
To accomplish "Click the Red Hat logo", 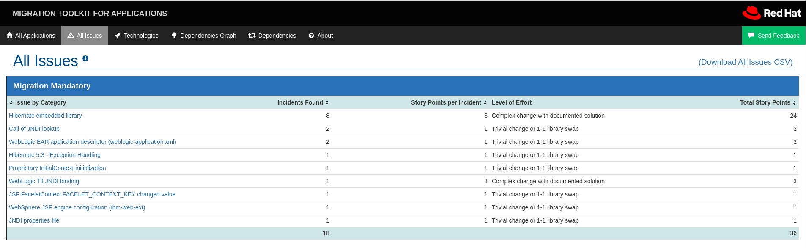I will click(x=772, y=13).
